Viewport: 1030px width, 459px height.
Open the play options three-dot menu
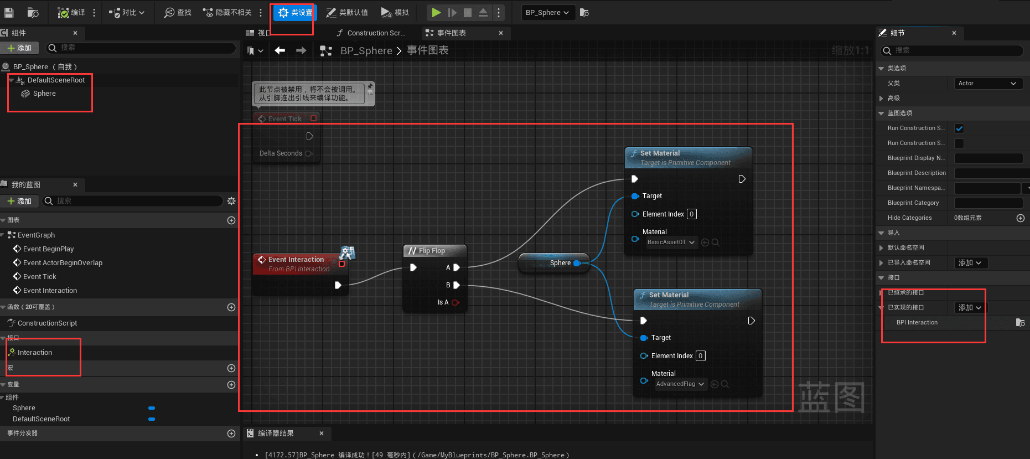(x=499, y=12)
